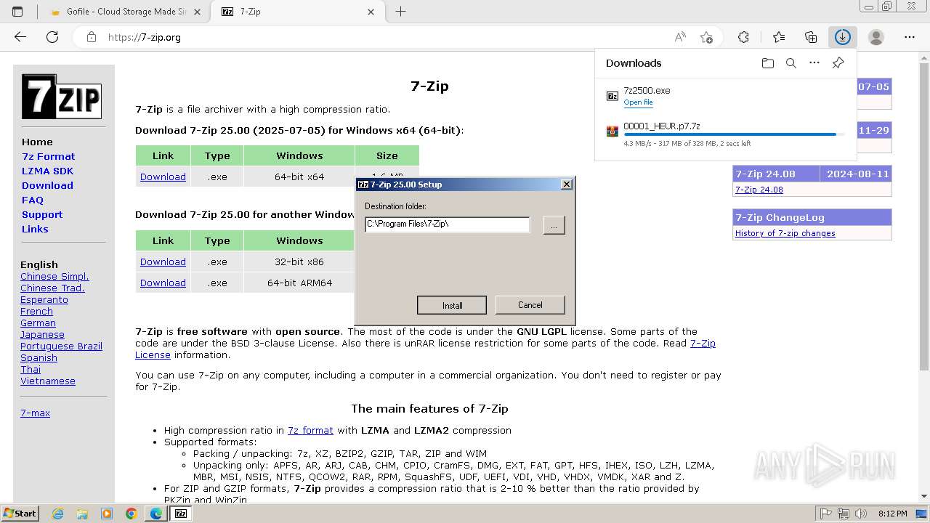Add this page to favorites star

706,37
